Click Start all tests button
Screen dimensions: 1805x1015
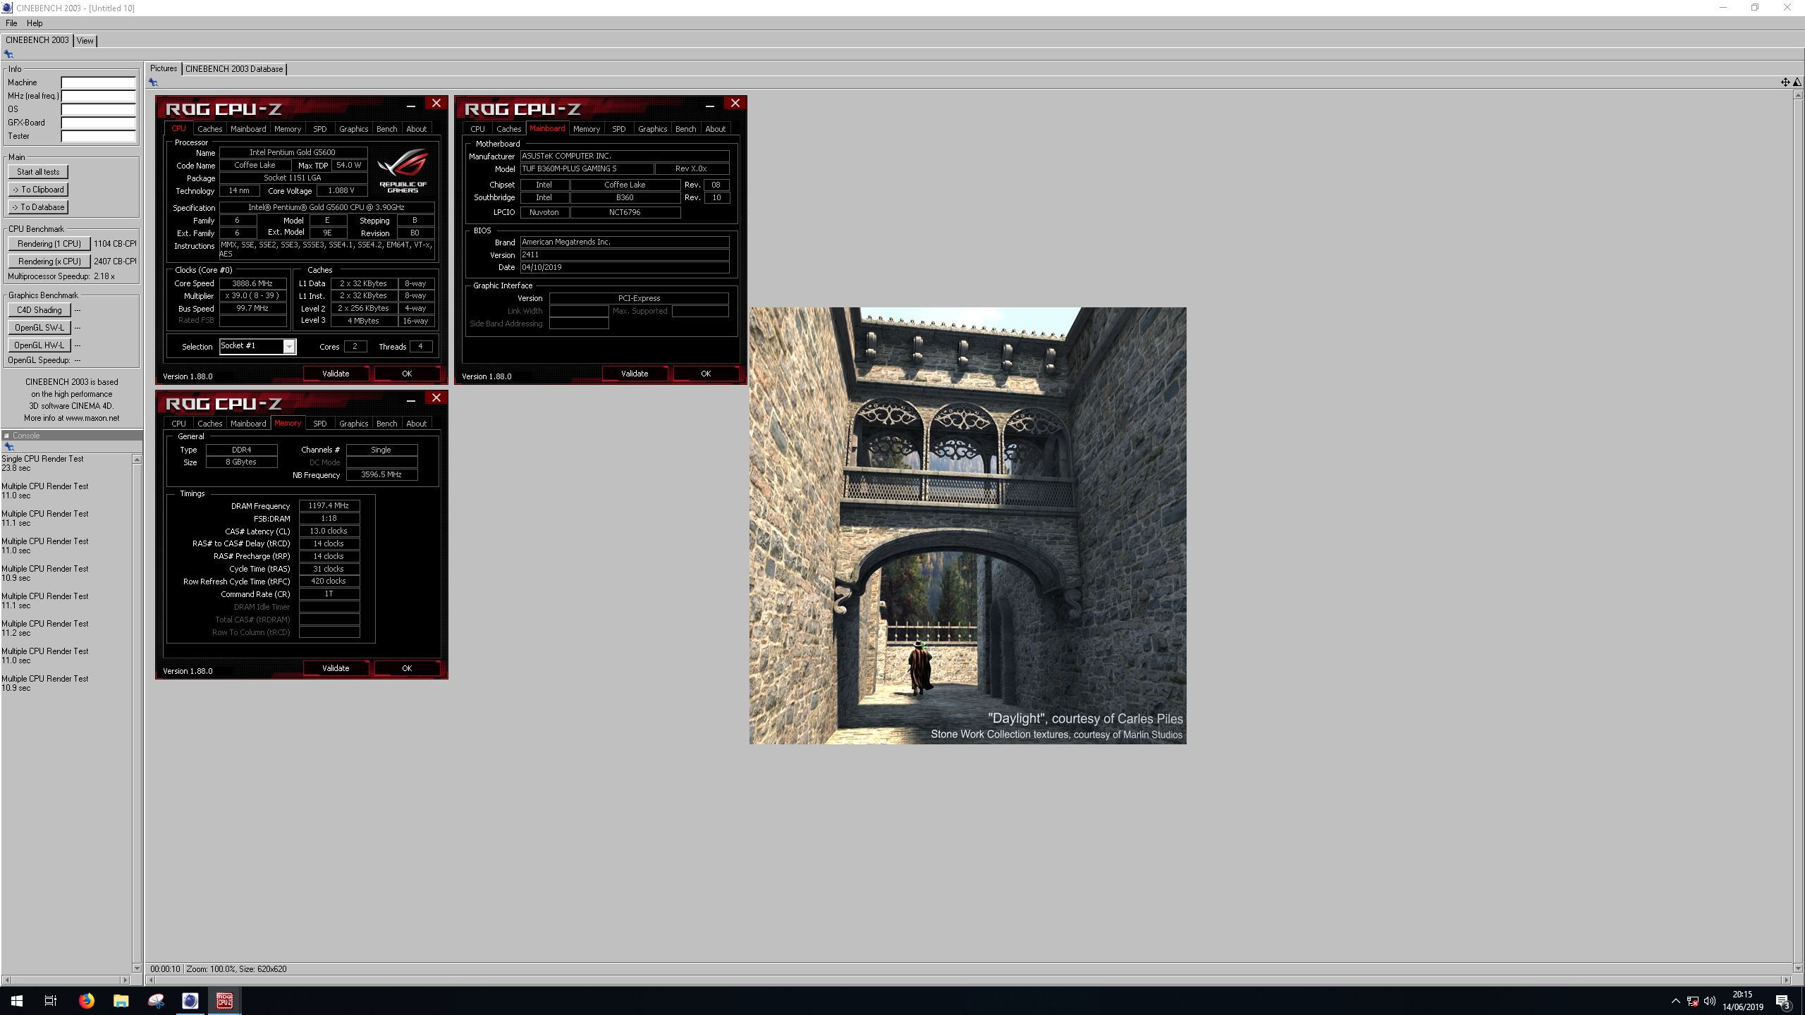pos(38,172)
